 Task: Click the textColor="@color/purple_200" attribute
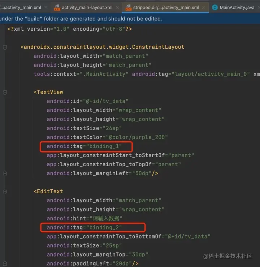[107, 137]
